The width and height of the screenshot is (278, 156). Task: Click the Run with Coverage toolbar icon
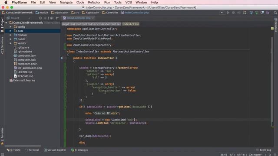pyautogui.click(x=239, y=13)
